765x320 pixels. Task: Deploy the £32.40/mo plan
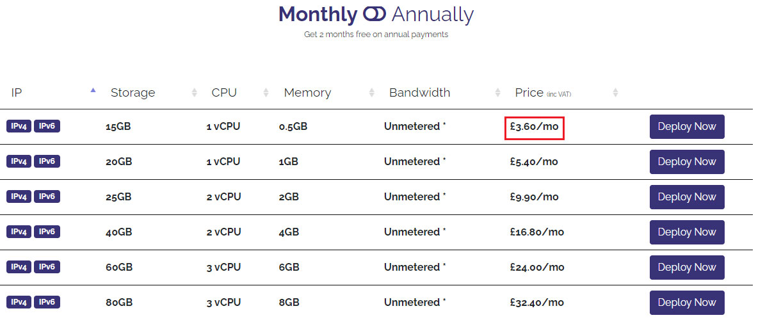click(x=687, y=303)
